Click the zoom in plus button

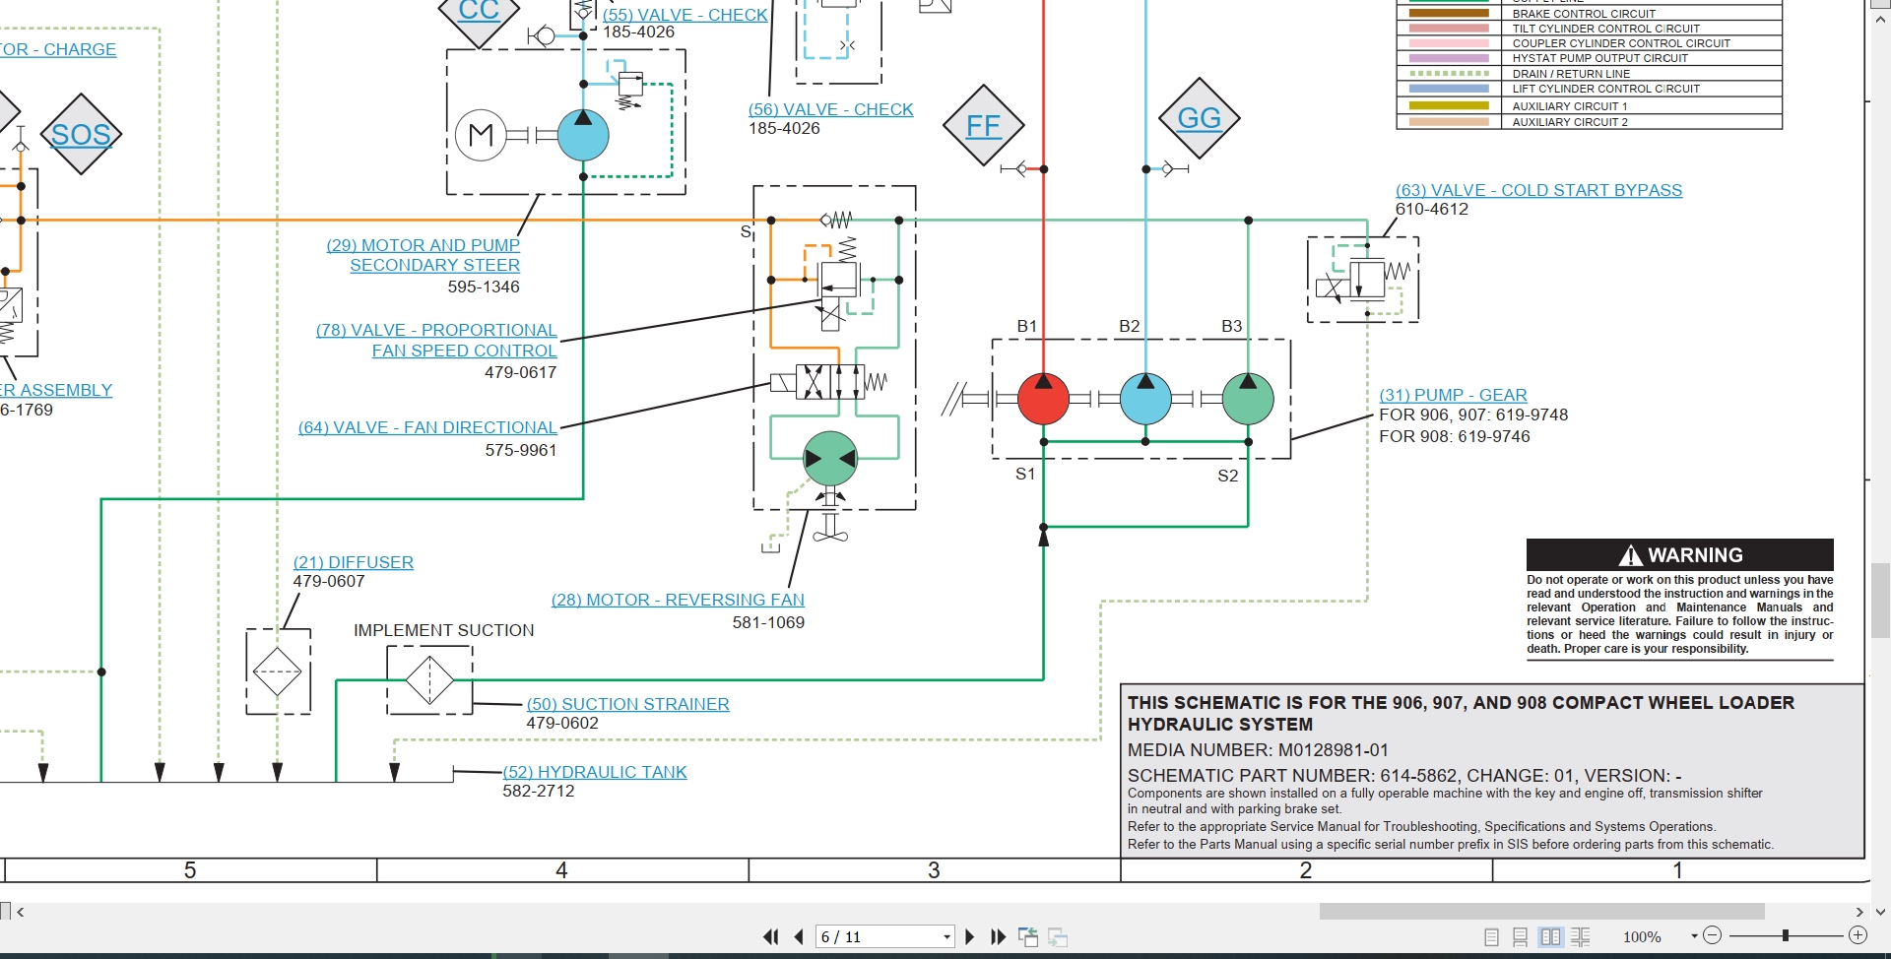coord(1858,935)
